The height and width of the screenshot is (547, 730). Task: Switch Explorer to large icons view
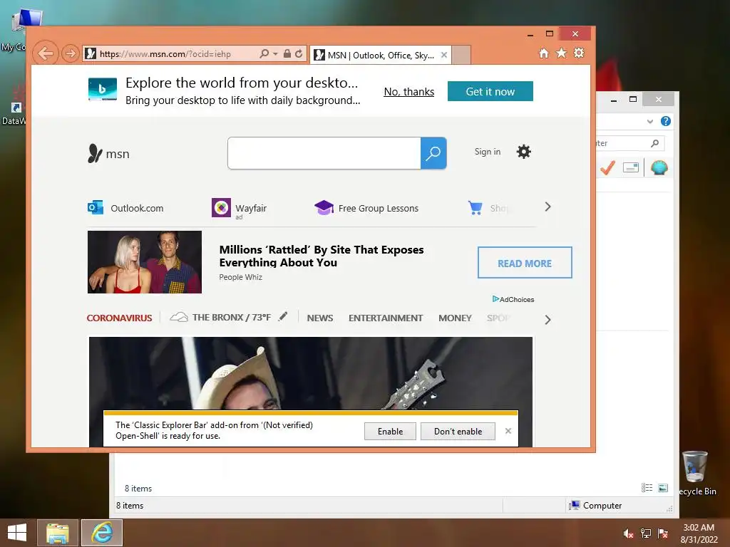tap(663, 487)
